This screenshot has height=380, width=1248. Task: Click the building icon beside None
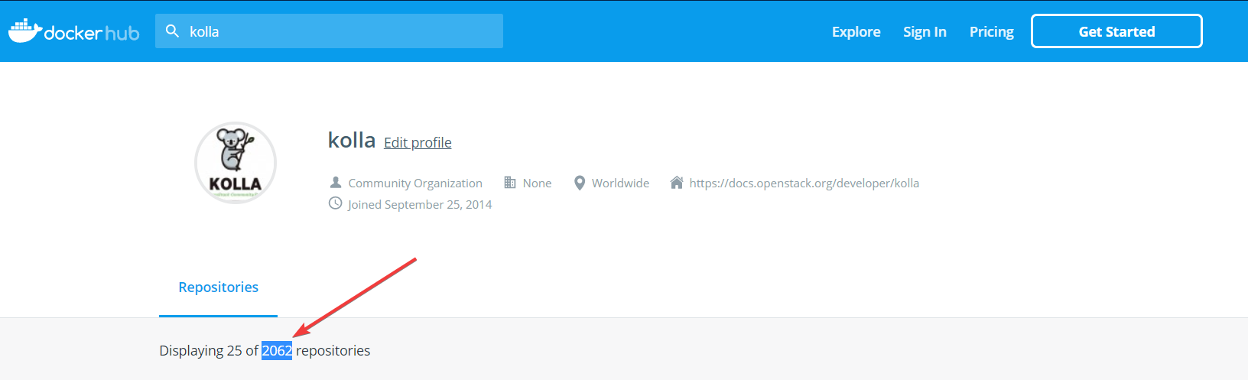coord(510,183)
